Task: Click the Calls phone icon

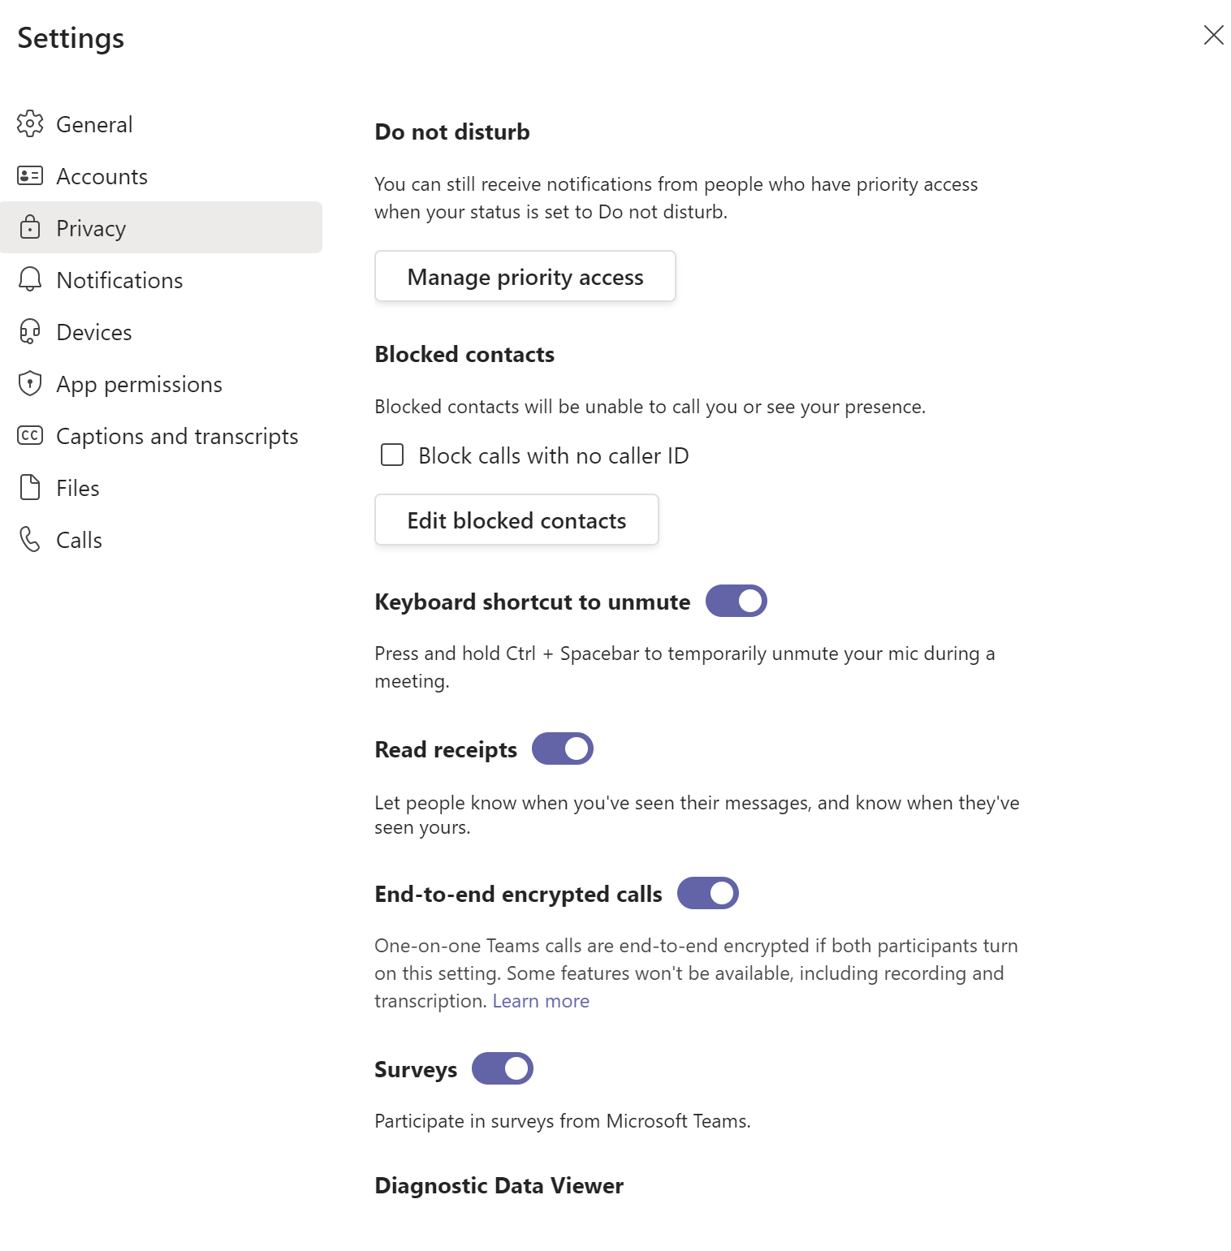Action: (30, 540)
